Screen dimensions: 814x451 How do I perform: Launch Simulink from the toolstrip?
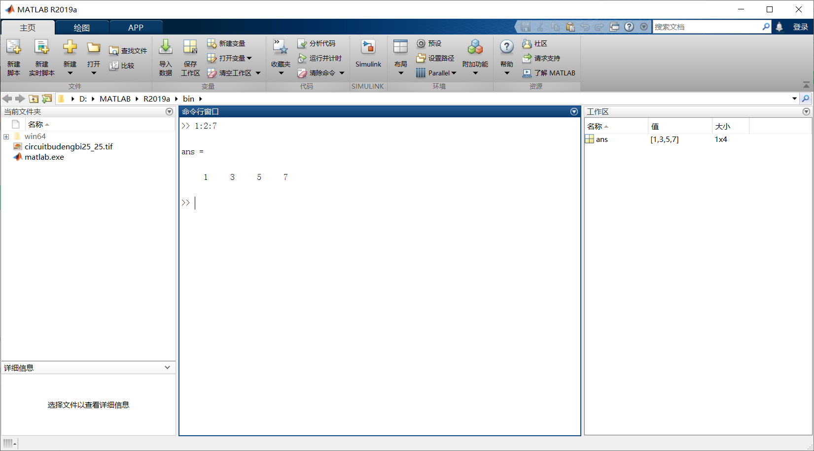(x=368, y=54)
